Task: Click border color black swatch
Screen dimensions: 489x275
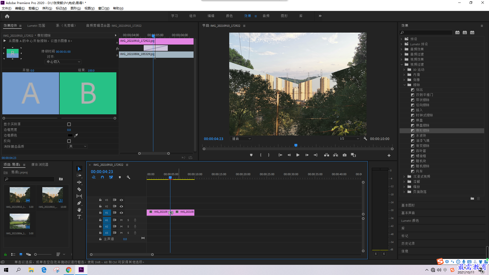Action: 70,135
